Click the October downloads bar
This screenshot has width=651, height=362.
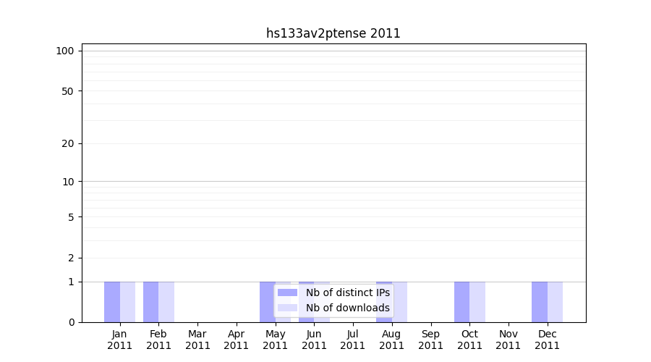(x=477, y=302)
